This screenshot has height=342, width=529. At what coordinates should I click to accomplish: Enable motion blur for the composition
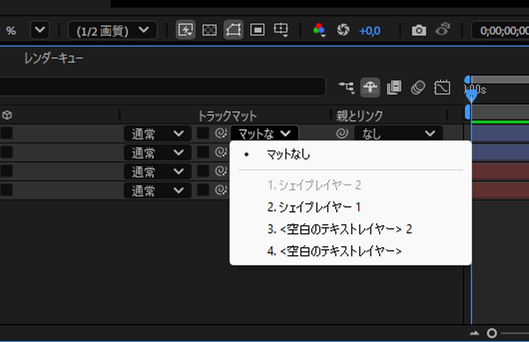coord(418,87)
